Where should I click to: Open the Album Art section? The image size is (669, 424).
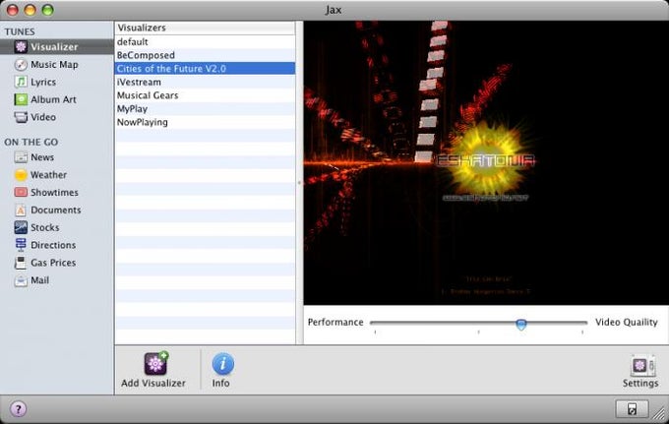(x=45, y=99)
